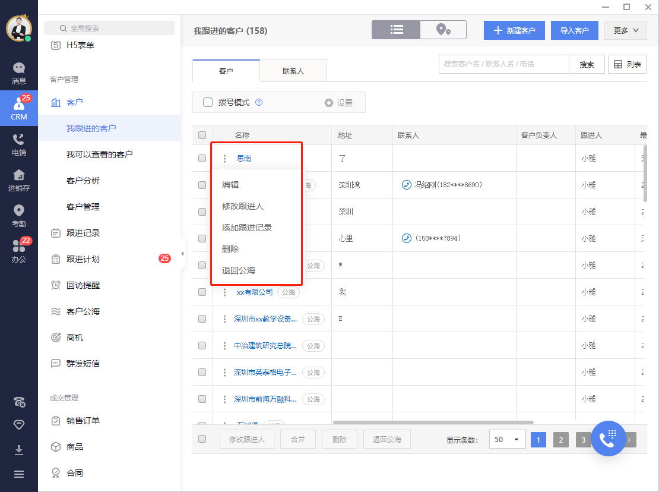
Task: Open the 消息 messages icon in sidebar
Action: click(19, 74)
